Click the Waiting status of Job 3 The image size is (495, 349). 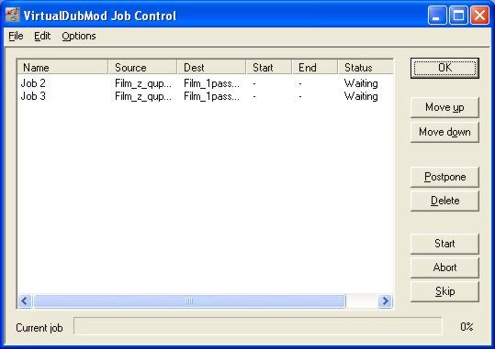pyautogui.click(x=361, y=96)
